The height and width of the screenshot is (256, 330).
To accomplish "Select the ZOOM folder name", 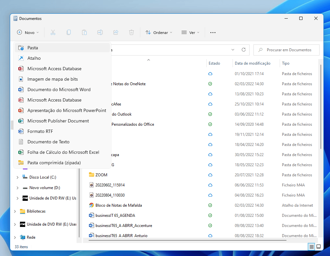I will 101,175.
